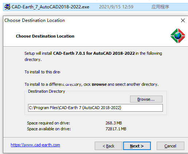This screenshot has height=154, width=188.
Task: Click the dialog title bar text
Action: [35, 20]
